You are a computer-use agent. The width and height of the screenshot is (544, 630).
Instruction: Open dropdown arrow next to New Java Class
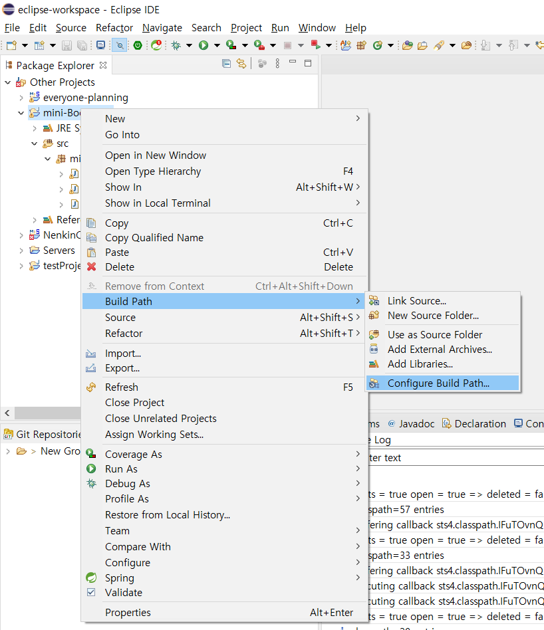pos(390,45)
